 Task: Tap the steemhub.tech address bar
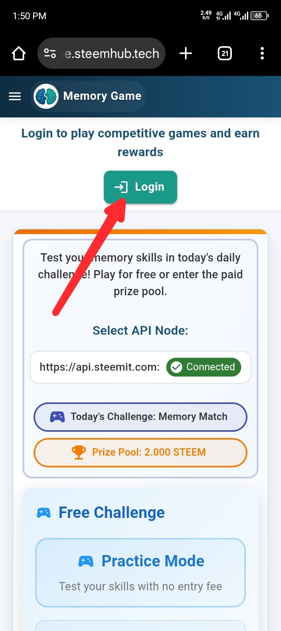coord(101,53)
